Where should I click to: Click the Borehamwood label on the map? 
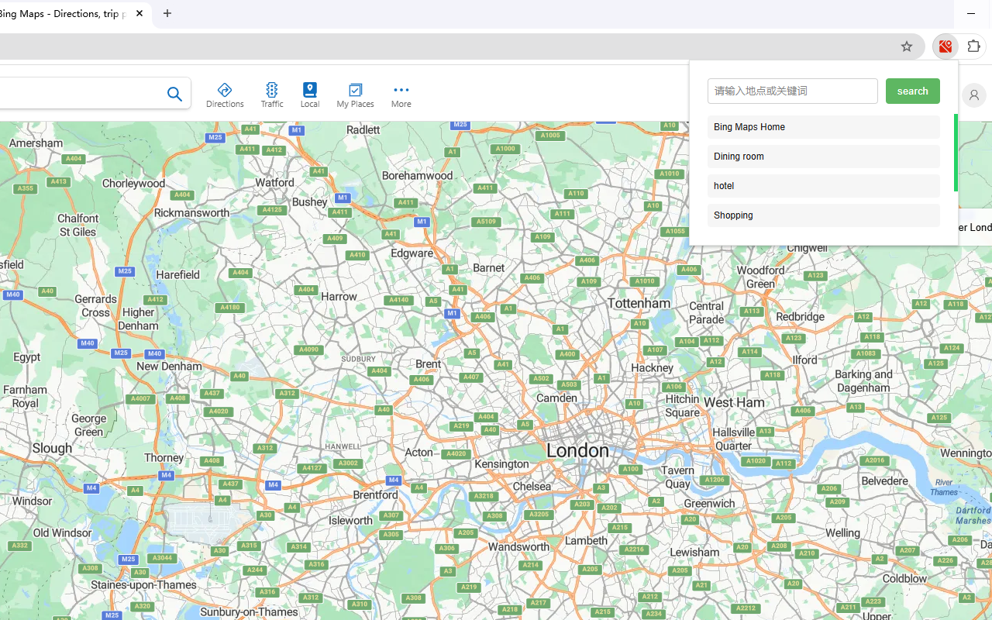point(417,176)
